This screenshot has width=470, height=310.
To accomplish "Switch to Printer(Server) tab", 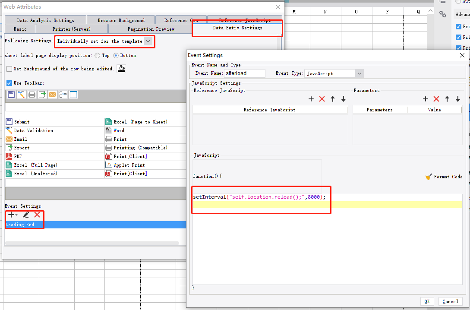I will pos(71,29).
